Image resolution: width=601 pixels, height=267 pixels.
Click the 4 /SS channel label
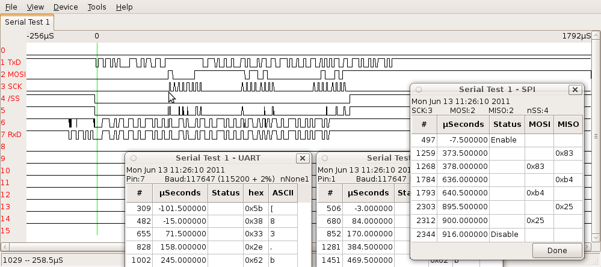[x=10, y=99]
